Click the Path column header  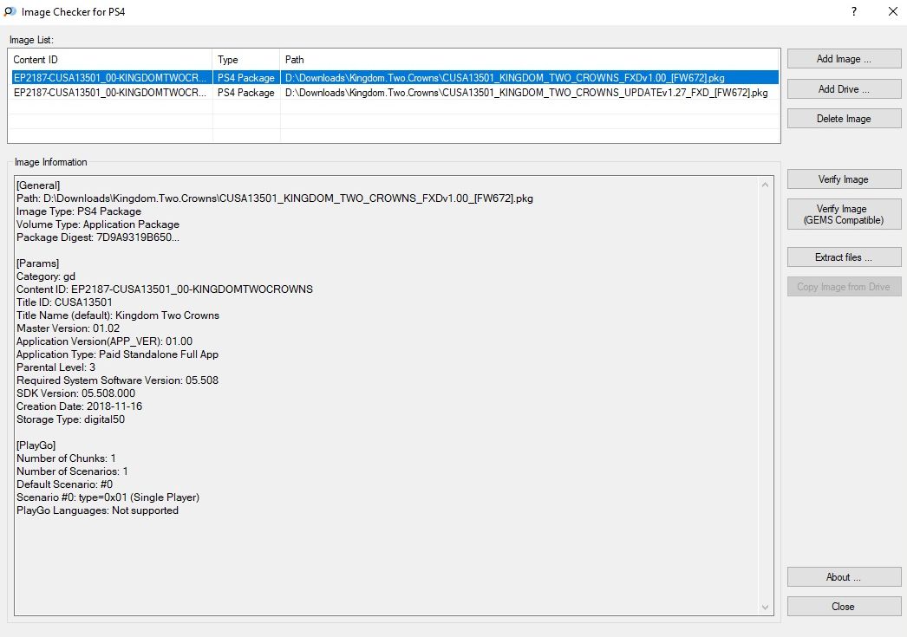(x=530, y=60)
